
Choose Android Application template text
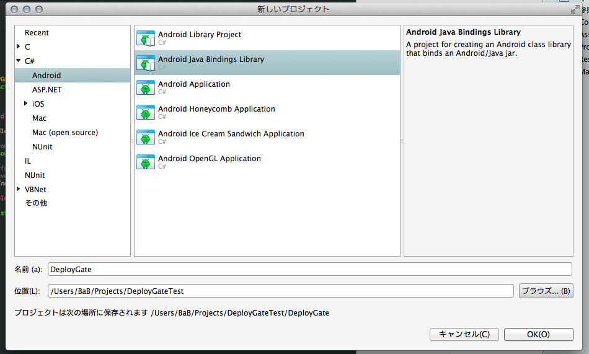[194, 84]
